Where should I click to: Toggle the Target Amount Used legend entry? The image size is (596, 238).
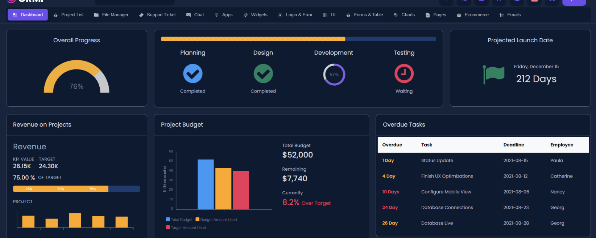186,228
